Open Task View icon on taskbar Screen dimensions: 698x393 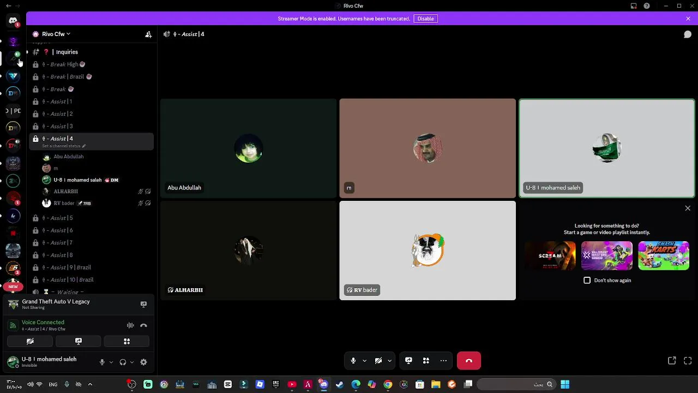point(468,384)
